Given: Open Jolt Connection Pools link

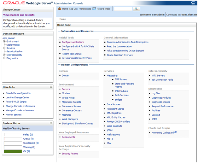Looking at the screenshot, I should (162, 80).
